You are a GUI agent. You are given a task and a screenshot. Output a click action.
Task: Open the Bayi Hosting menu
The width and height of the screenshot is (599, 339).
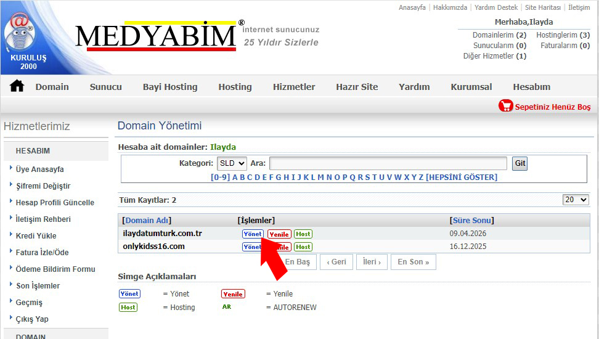pos(170,87)
